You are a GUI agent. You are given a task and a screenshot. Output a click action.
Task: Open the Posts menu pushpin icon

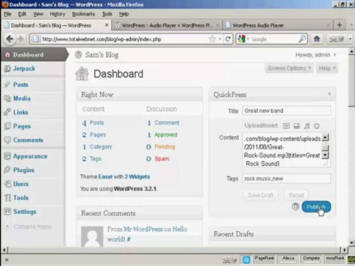[7, 84]
